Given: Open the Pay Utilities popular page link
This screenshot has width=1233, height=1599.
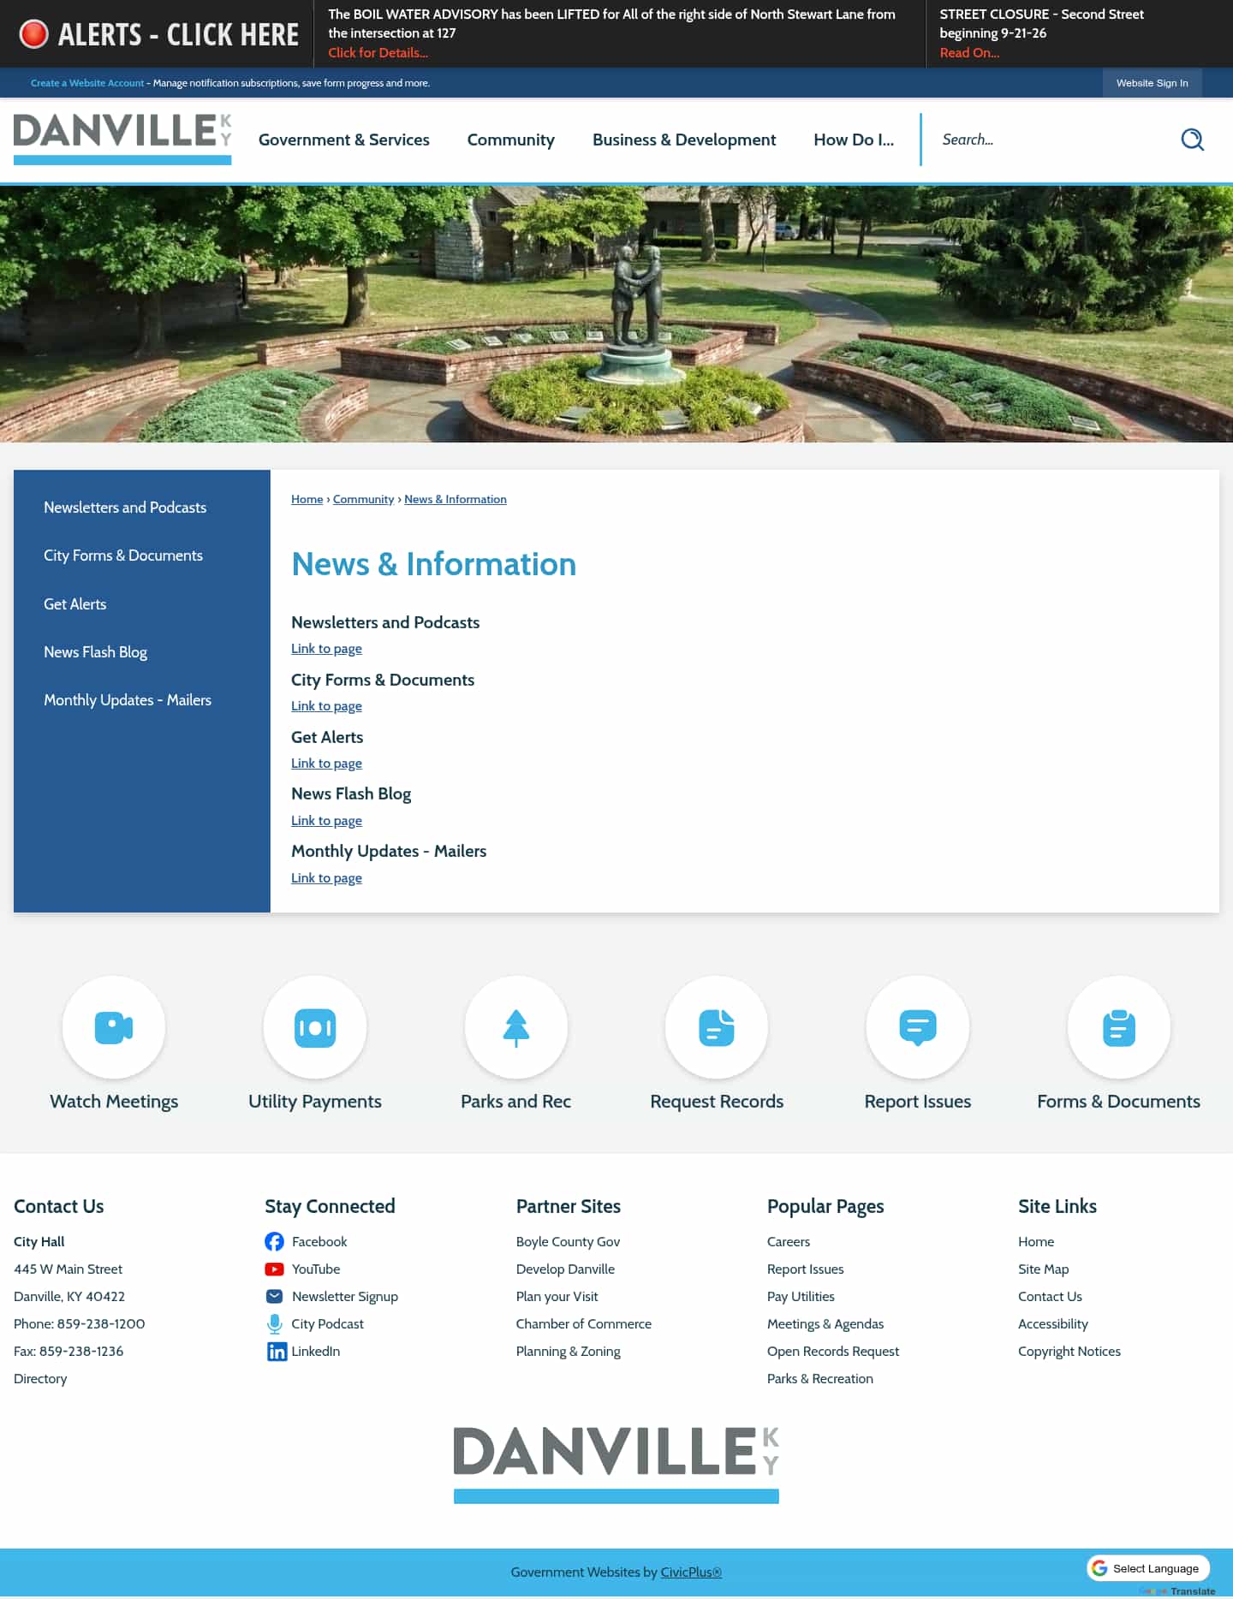Looking at the screenshot, I should [x=801, y=1297].
